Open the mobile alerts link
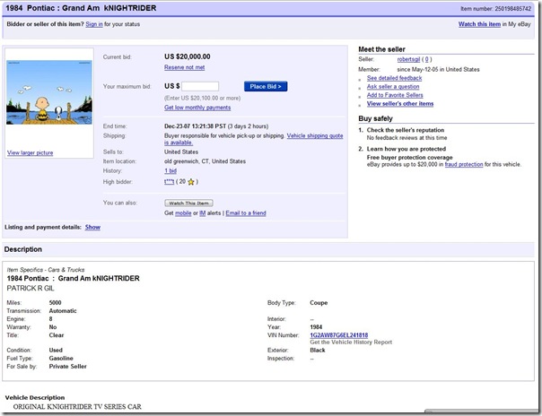Image resolution: width=542 pixels, height=416 pixels. point(183,213)
